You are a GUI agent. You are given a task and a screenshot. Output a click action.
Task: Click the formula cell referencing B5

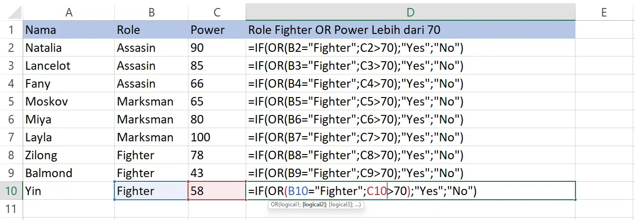pyautogui.click(x=411, y=101)
